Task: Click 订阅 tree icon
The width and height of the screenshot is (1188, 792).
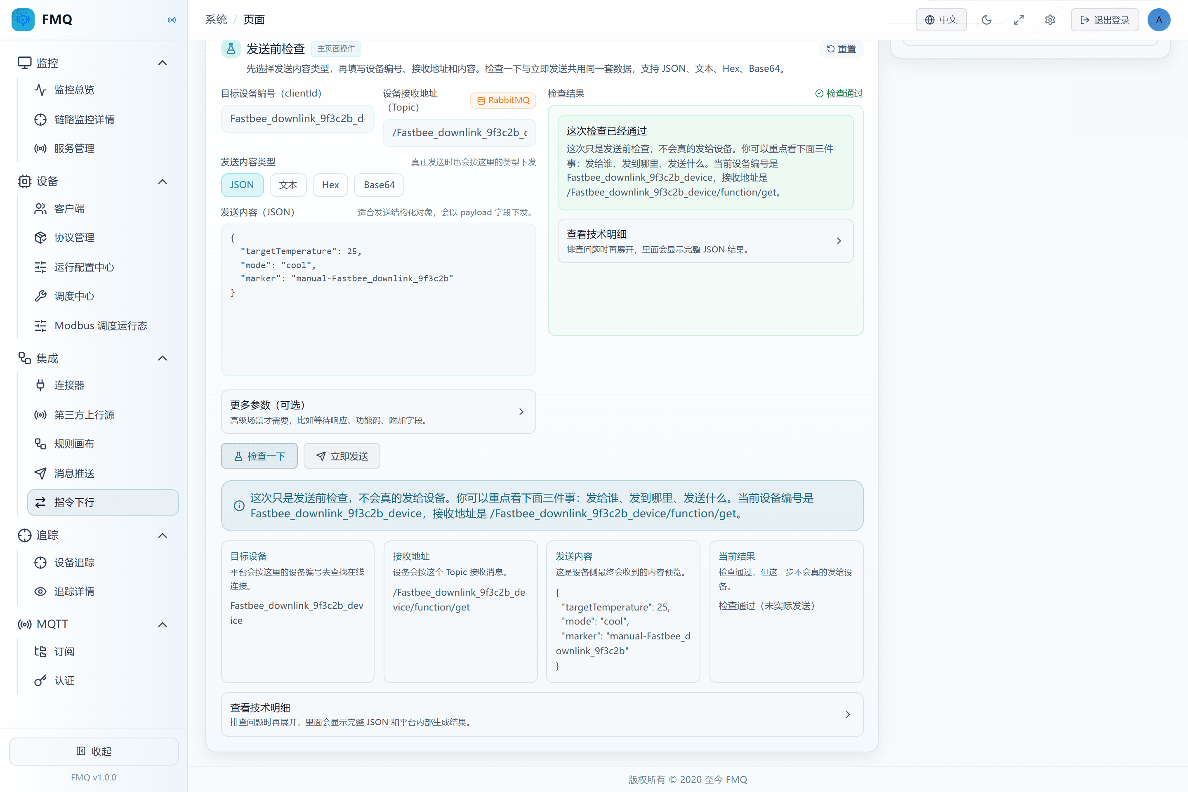Action: click(40, 652)
